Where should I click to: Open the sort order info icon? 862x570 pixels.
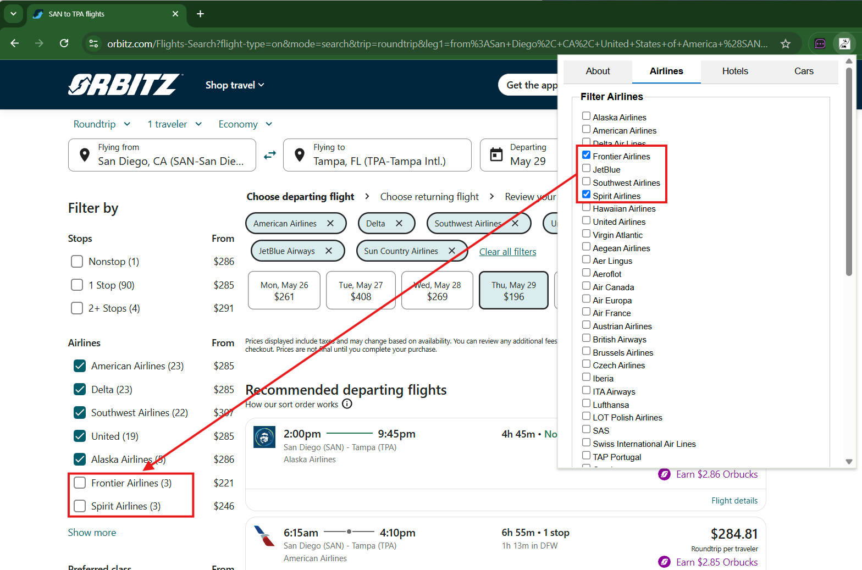[347, 404]
